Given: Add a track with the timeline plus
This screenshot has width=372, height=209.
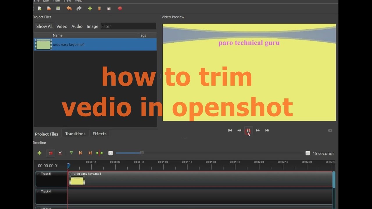Looking at the screenshot, I should pyautogui.click(x=40, y=153).
